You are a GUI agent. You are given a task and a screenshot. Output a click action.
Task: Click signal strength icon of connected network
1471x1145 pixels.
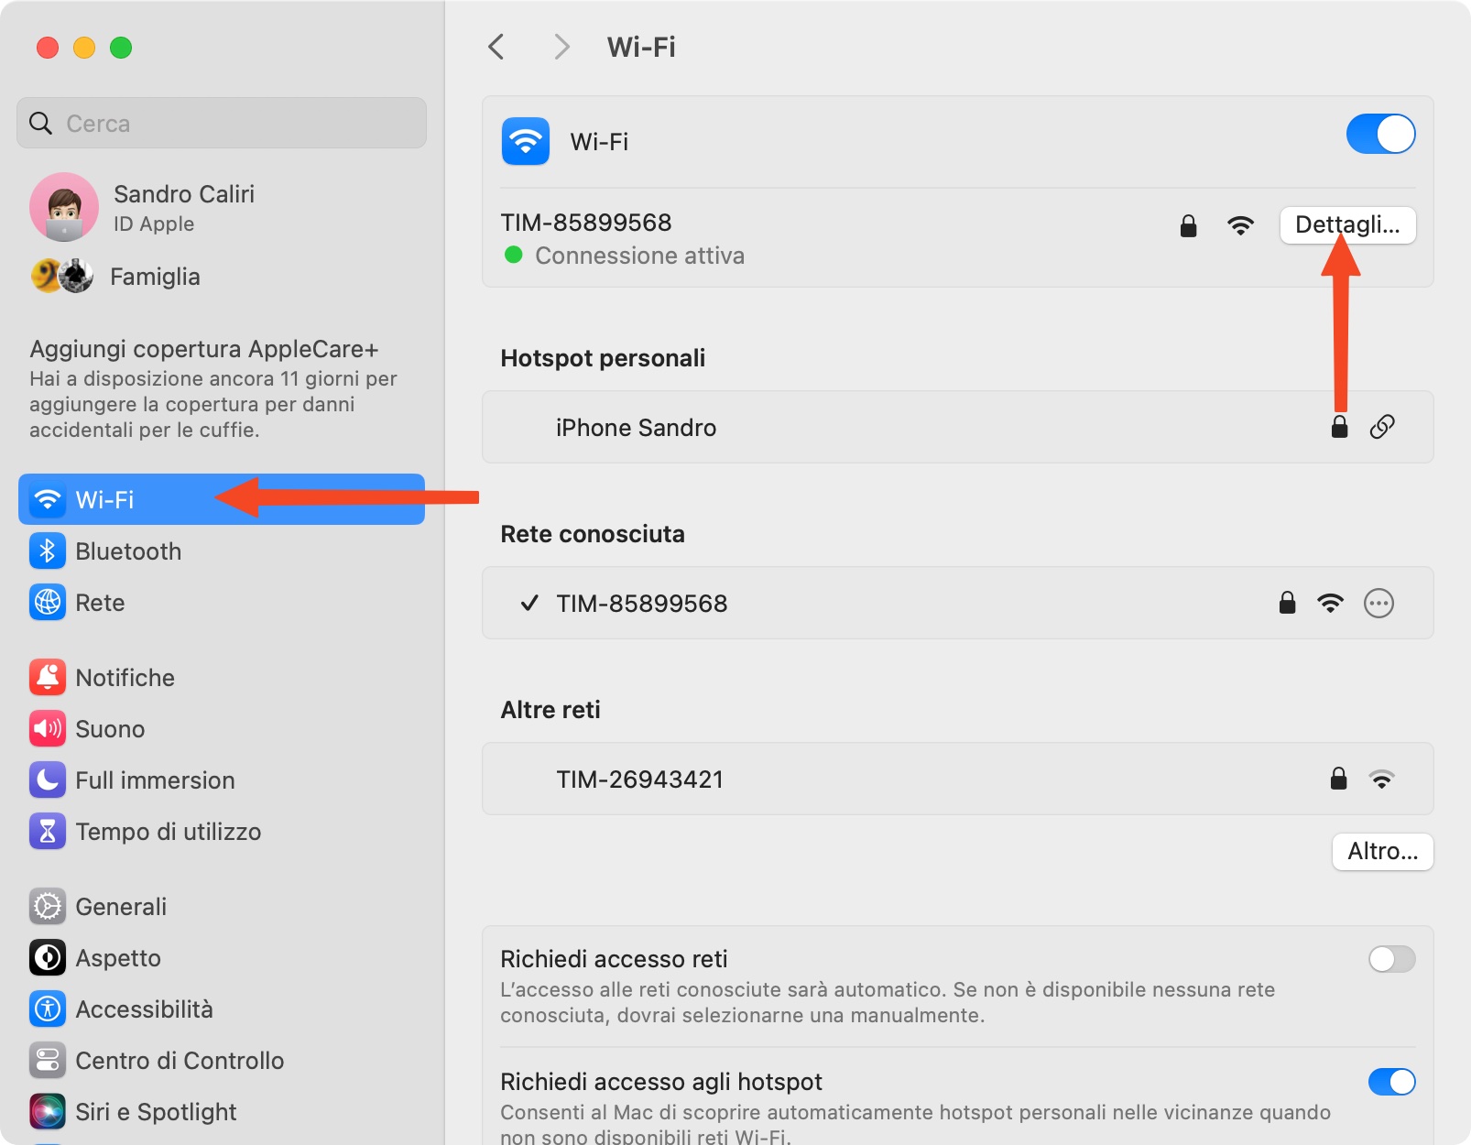[x=1240, y=225]
